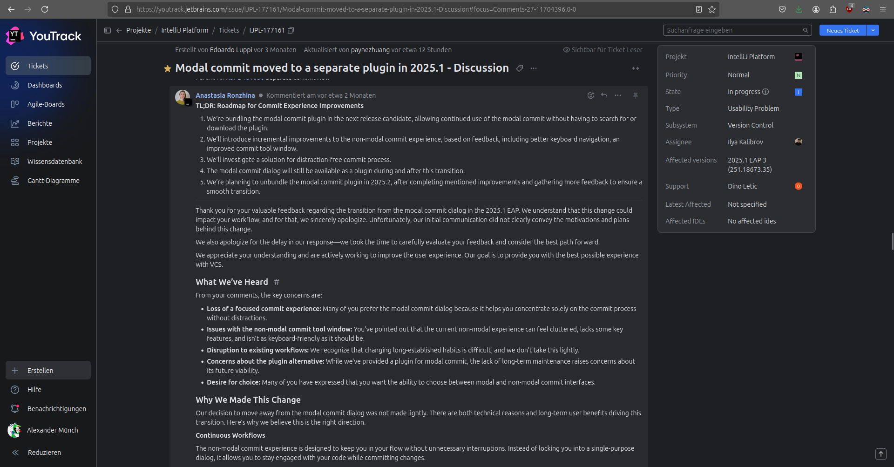Open the paynezhuang user link
Image resolution: width=894 pixels, height=467 pixels.
[x=370, y=50]
